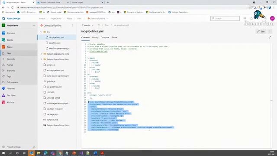
Task: Collapse the left navigation sidebar
Action: 34,147
